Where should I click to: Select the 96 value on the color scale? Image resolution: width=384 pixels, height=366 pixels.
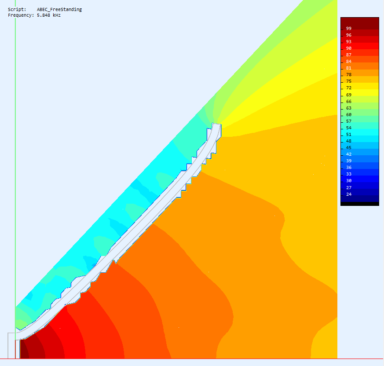click(x=349, y=35)
